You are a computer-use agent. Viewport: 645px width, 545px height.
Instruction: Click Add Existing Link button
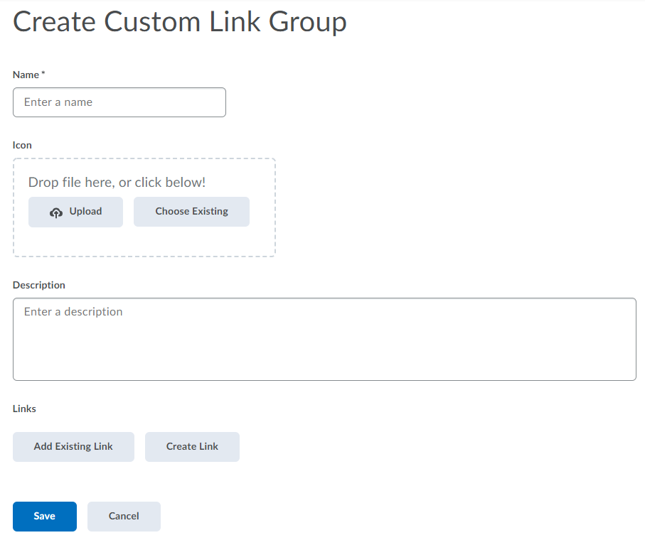[73, 447]
